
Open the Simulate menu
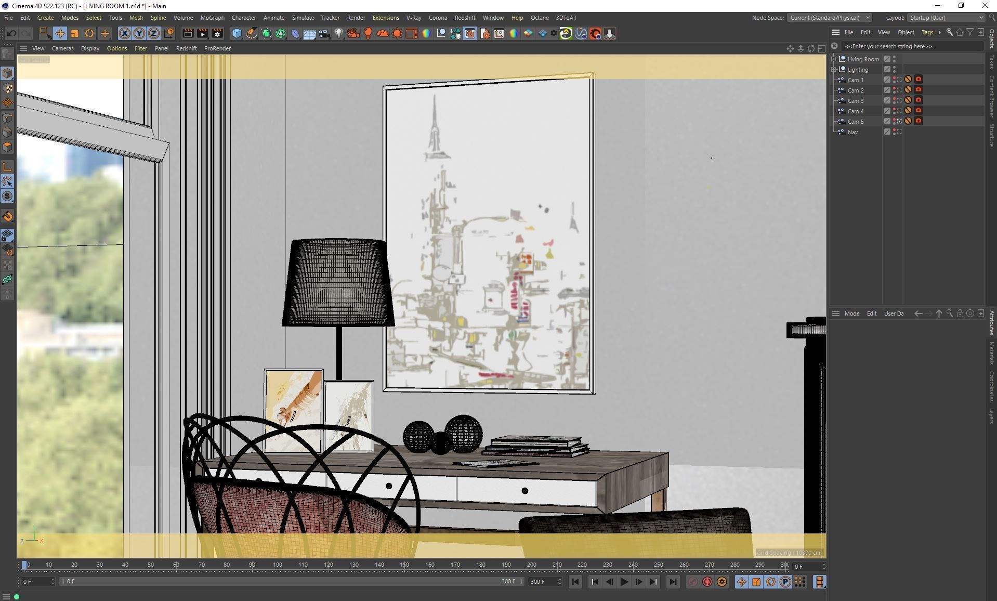pyautogui.click(x=303, y=18)
